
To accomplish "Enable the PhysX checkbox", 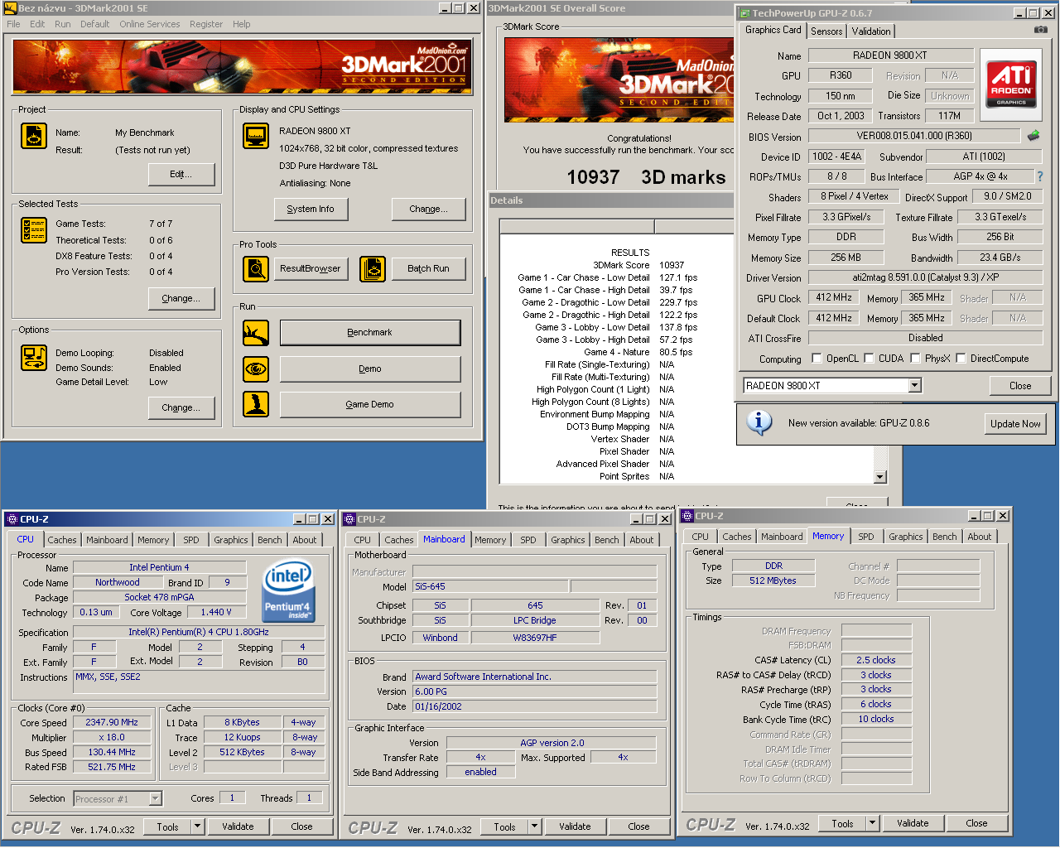I will [915, 359].
